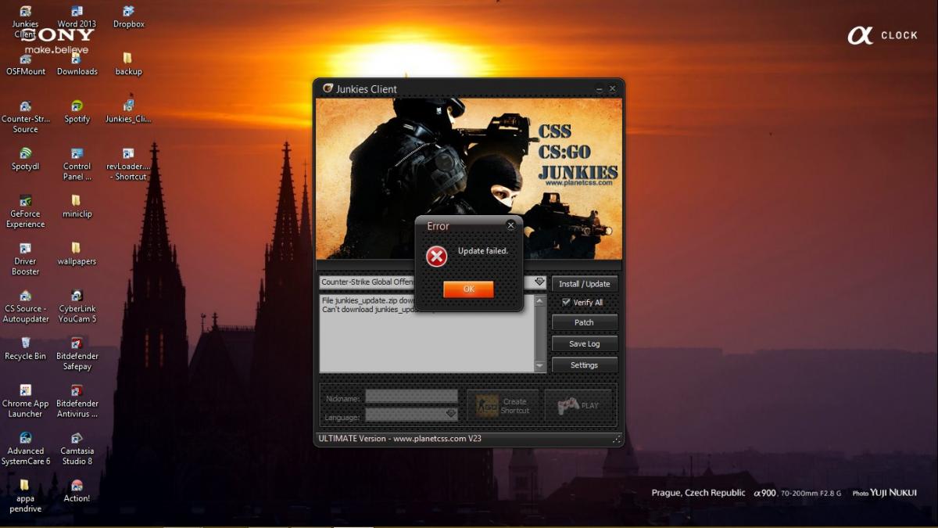Viewport: 938px width, 528px height.
Task: Select the miniclip folder icon
Action: (x=77, y=207)
